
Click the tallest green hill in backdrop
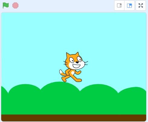click(x=60, y=91)
